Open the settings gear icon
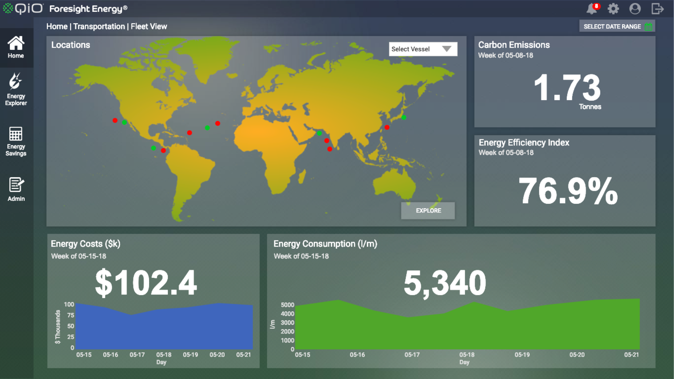 click(613, 9)
